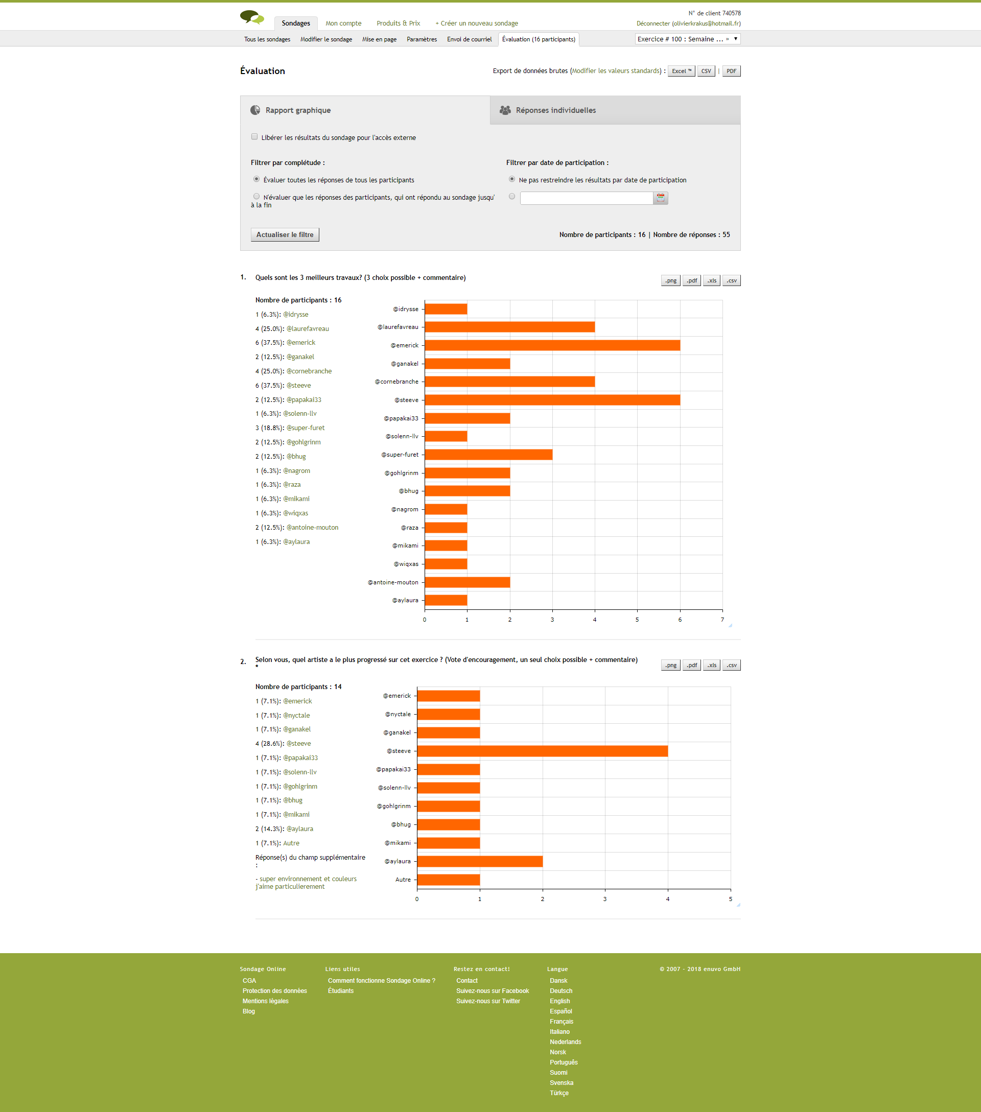Image resolution: width=981 pixels, height=1112 pixels.
Task: Switch language to English
Action: [x=560, y=1002]
